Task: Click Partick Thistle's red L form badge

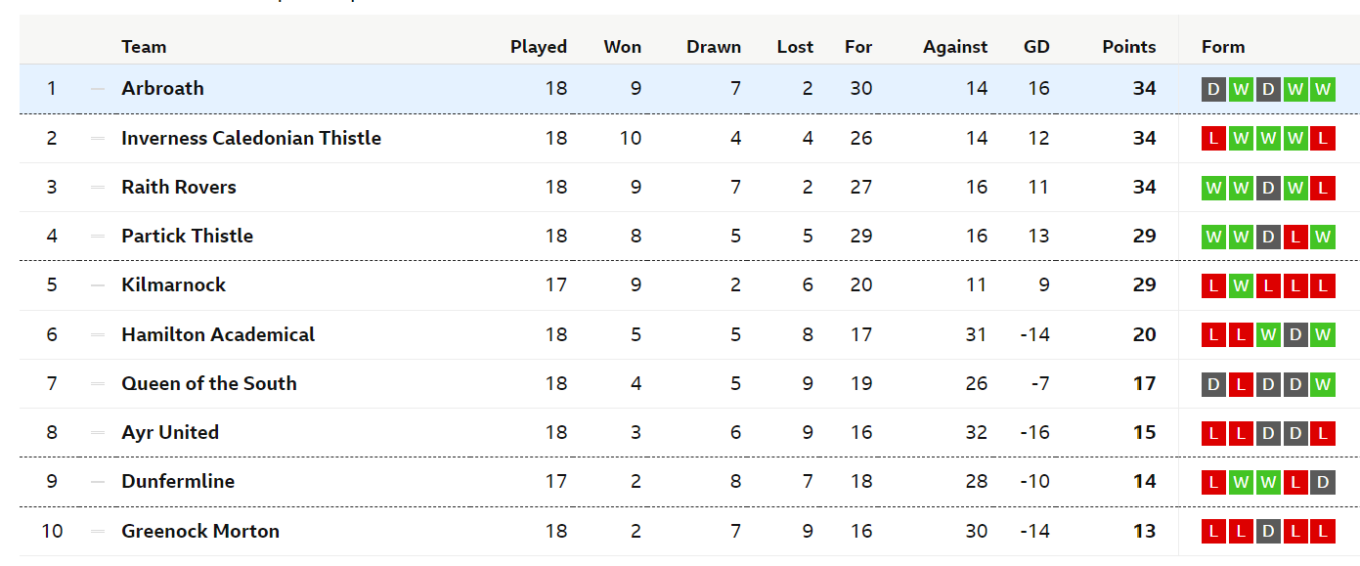Action: coord(1295,237)
